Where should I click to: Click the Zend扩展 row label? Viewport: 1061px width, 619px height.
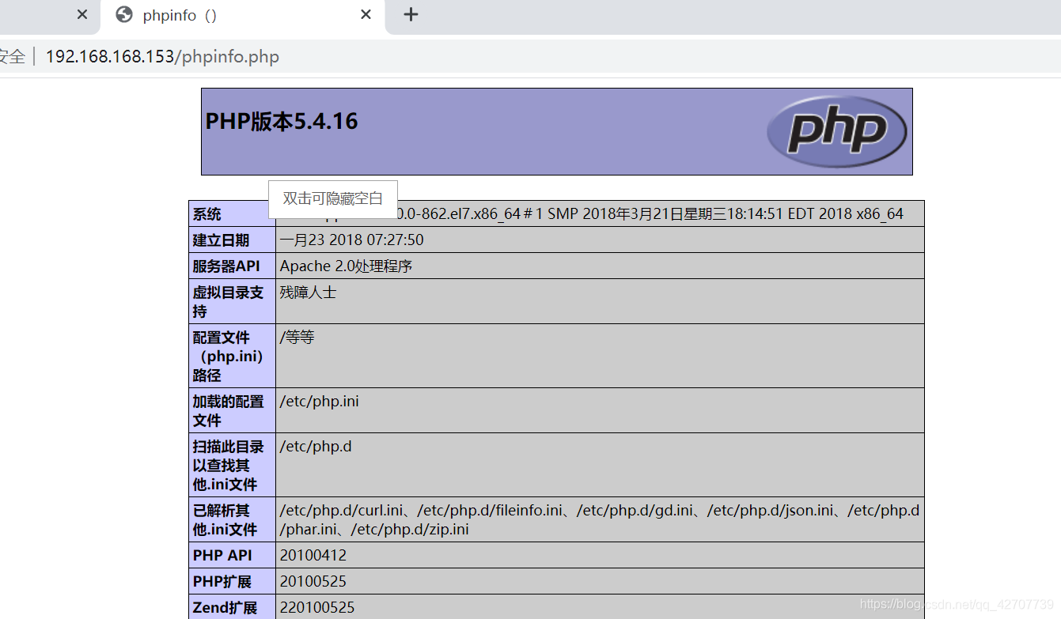coord(232,607)
